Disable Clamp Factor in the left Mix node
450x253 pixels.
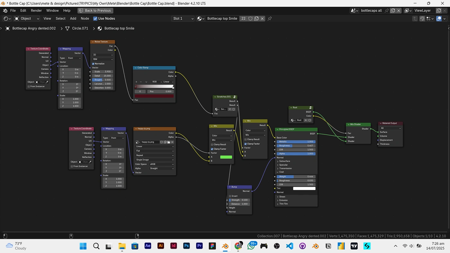point(212,149)
